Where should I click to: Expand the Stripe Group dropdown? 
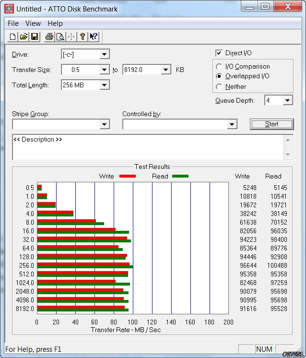pos(104,124)
